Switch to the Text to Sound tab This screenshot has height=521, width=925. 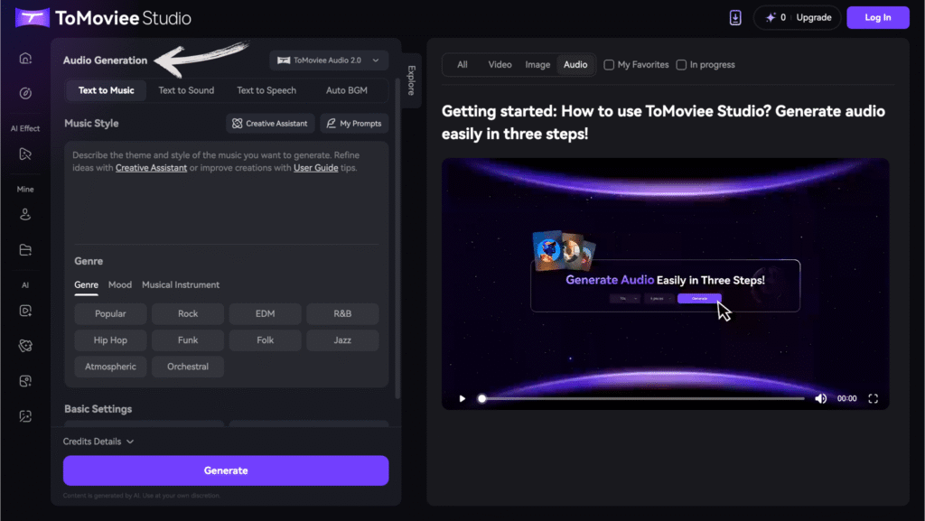coord(186,90)
